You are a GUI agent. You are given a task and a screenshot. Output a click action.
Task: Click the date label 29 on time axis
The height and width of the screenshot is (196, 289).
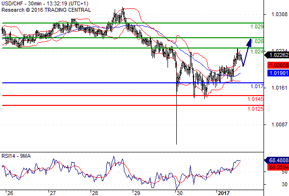point(137,193)
